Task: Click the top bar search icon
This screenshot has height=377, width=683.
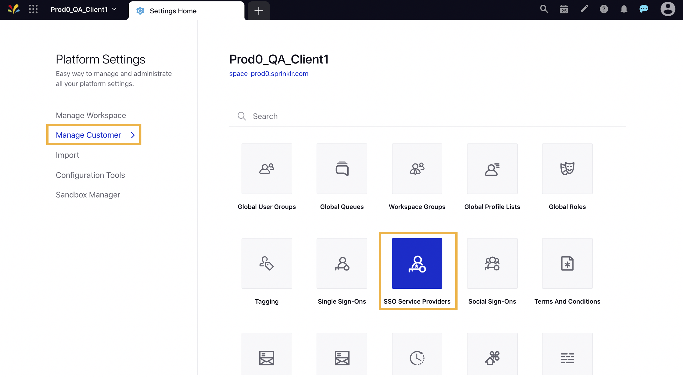Action: [544, 9]
